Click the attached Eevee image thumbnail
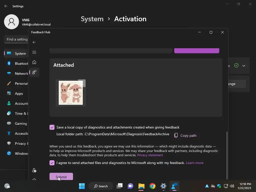The height and width of the screenshot is (192, 256). coord(71,93)
